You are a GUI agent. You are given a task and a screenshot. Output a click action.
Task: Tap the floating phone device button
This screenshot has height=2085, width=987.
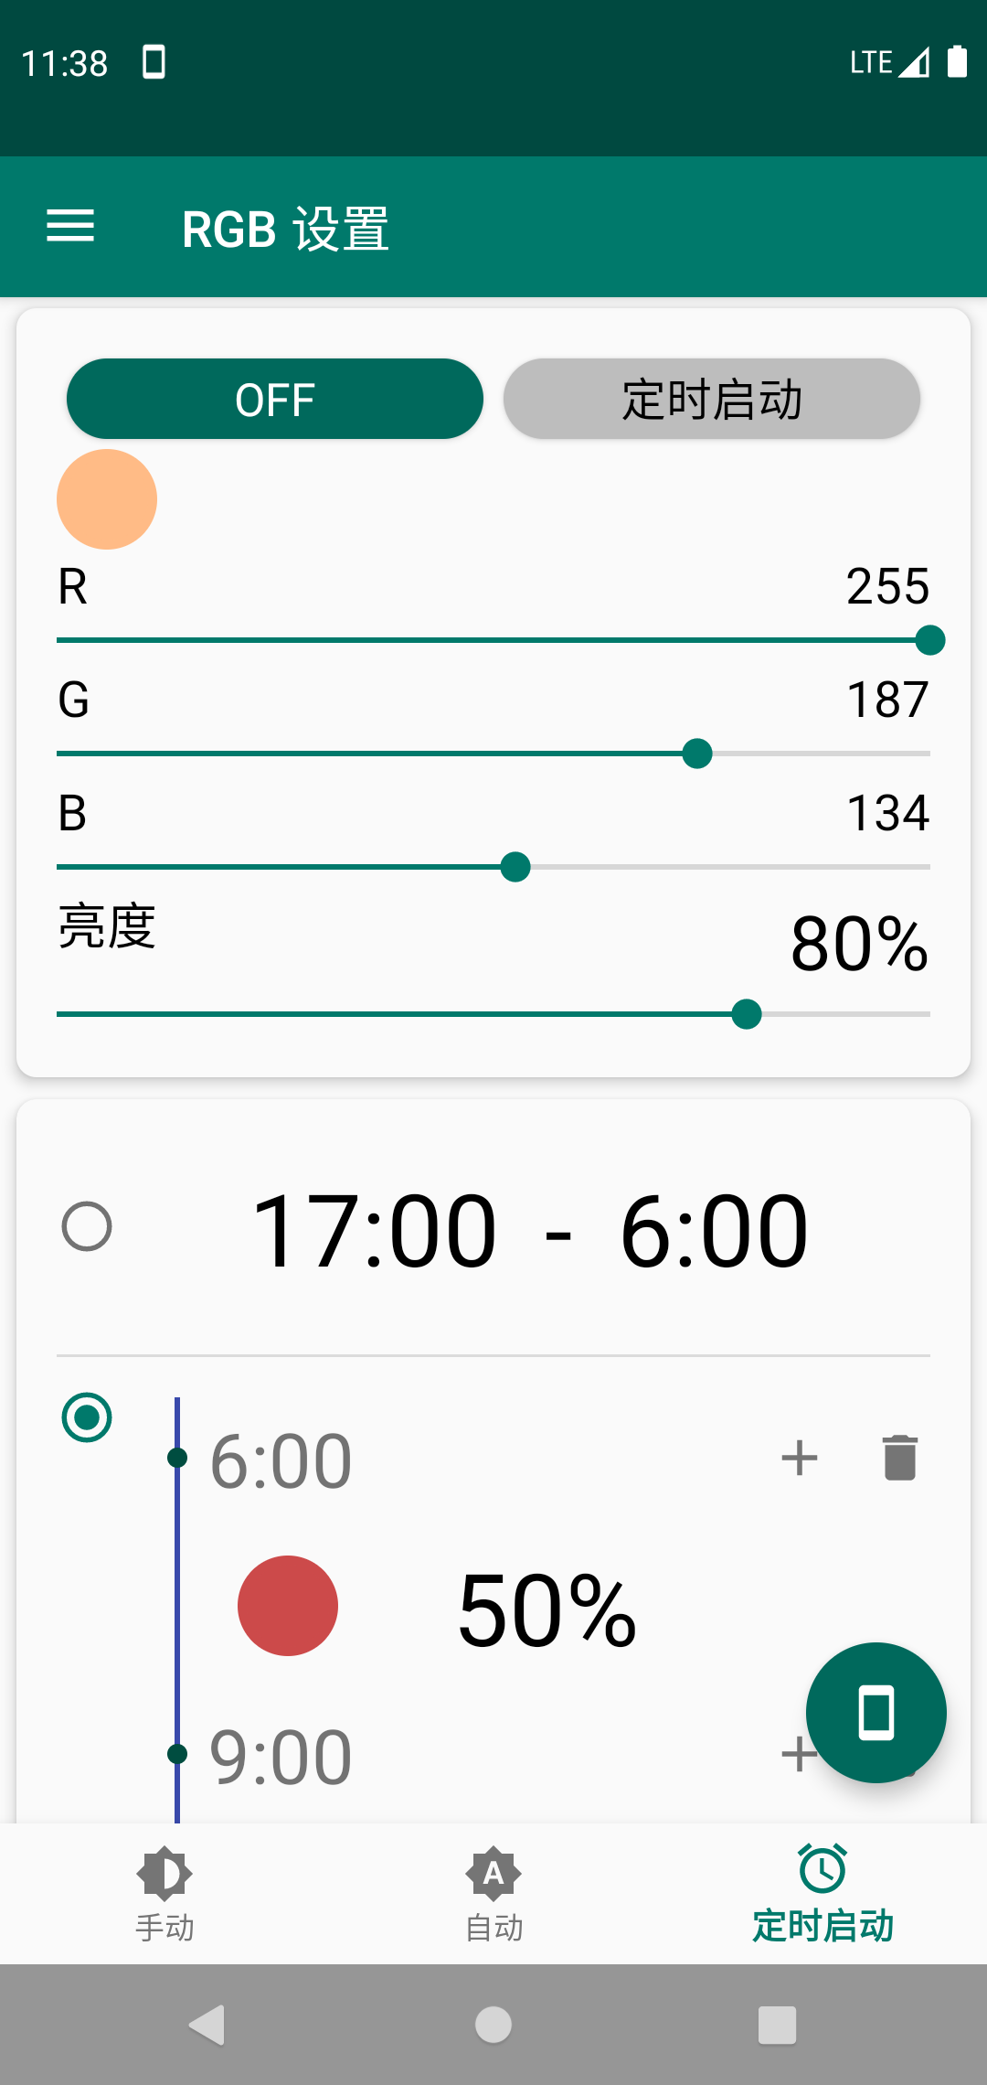876,1712
